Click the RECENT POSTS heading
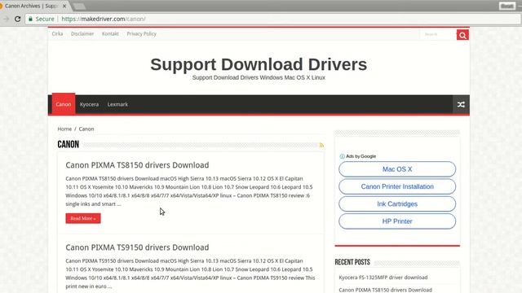 (x=352, y=262)
